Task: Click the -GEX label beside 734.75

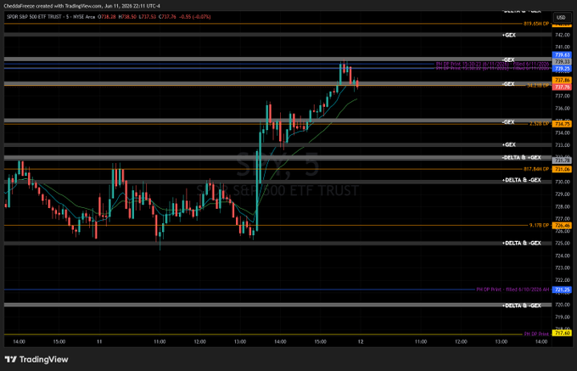Action: tap(508, 121)
